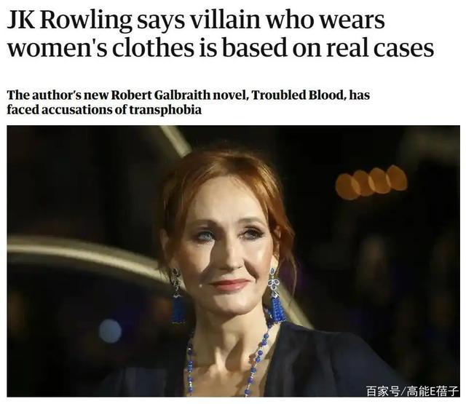Click the Troubled Blood subheading text
This screenshot has height=404, width=466.
[x=189, y=103]
